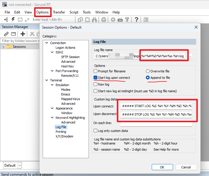This screenshot has width=209, height=176.
Task: Click Session Manager cut scissors icon
Action: (x=32, y=34)
